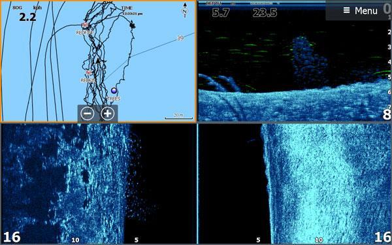The height and width of the screenshot is (245, 392).
Task: Tap right SideScan 16 range value
Action: pos(382,237)
